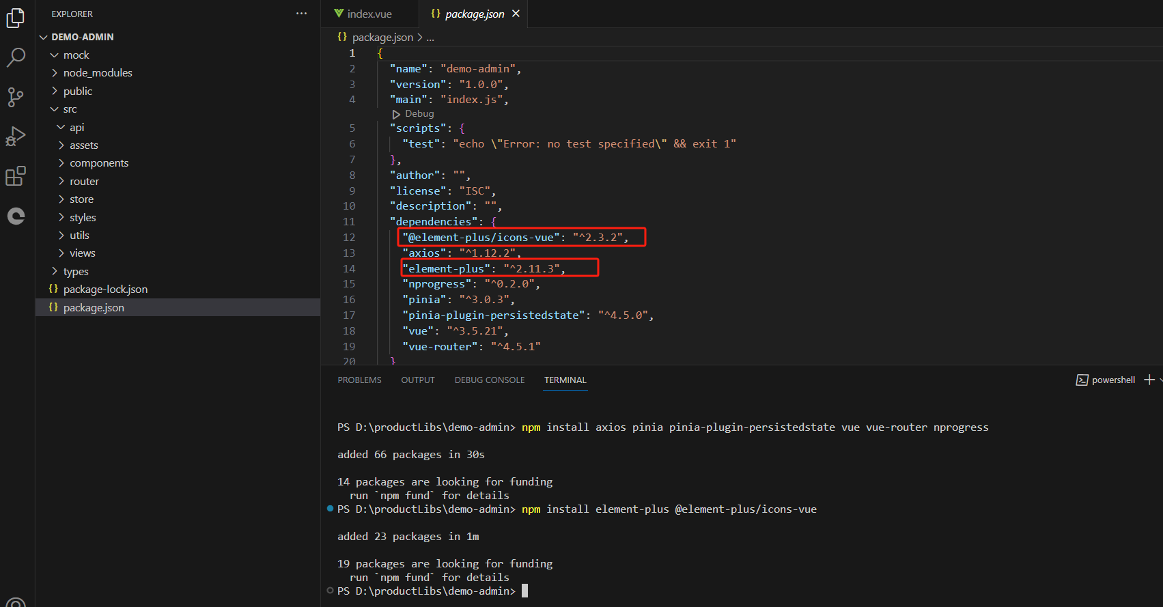Open the TERMINAL panel tab

pyautogui.click(x=565, y=380)
